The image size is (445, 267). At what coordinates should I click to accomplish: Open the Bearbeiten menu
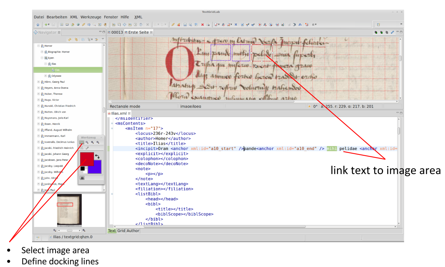(x=57, y=17)
